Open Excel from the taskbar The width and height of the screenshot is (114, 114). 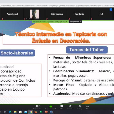click(x=41, y=112)
